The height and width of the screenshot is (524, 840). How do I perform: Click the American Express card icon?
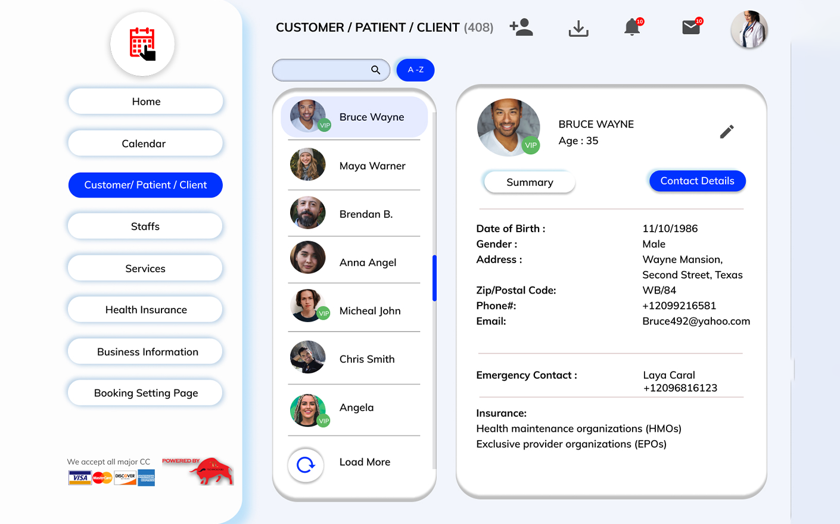pos(146,478)
